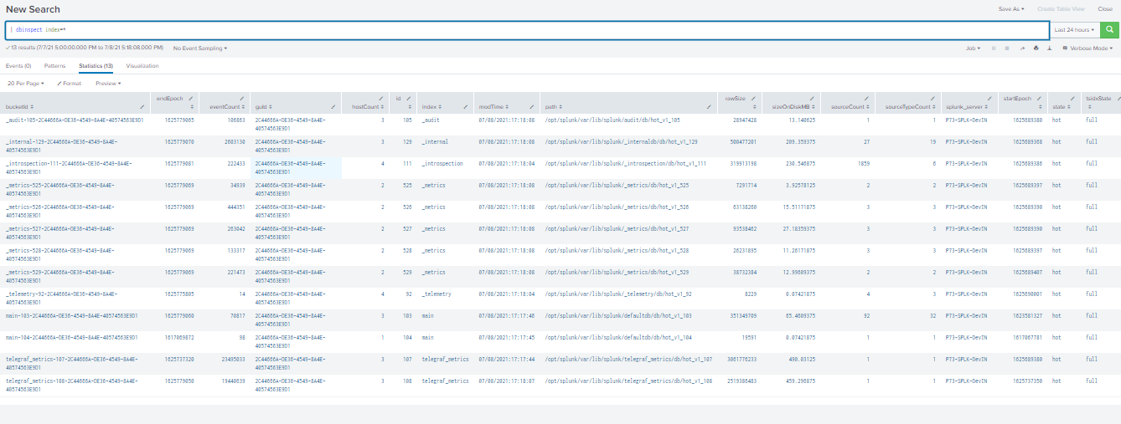Sort by the sizeOnDiskMB column header
This screenshot has height=424, width=1121.
click(792, 107)
